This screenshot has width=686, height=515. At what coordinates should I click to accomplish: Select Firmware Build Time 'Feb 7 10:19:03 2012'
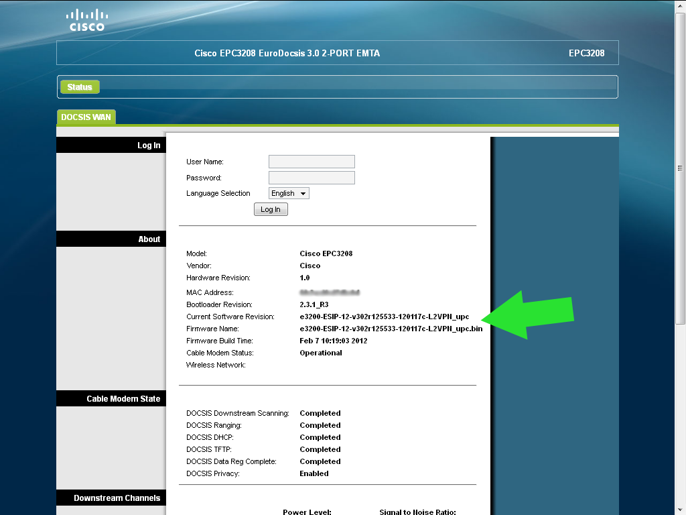[x=334, y=341]
